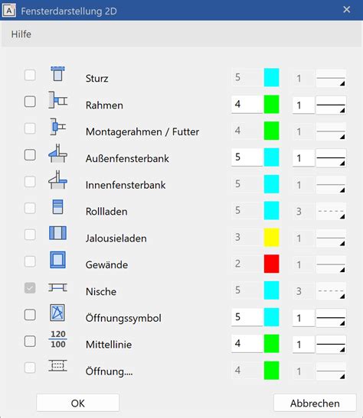Click the Mittellinie pen number field
The height and width of the screenshot is (418, 363).
(247, 344)
